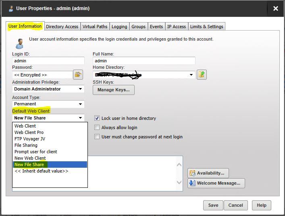Browse for home directory folder icon

pyautogui.click(x=202, y=74)
